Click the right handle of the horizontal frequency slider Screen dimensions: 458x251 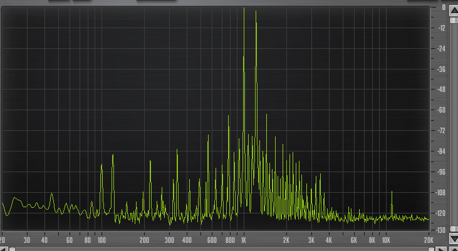point(432,249)
